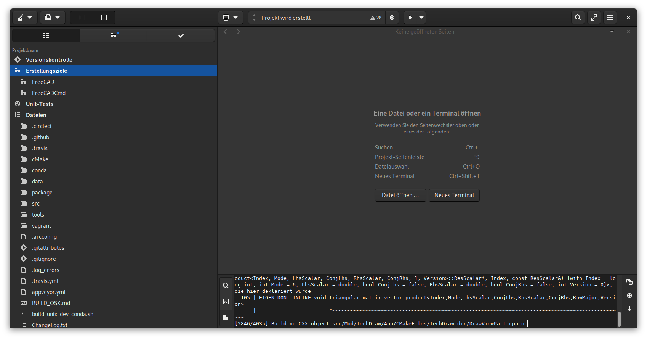The image size is (647, 339).
Task: Select Erstellungsziele row
Action: coord(114,71)
